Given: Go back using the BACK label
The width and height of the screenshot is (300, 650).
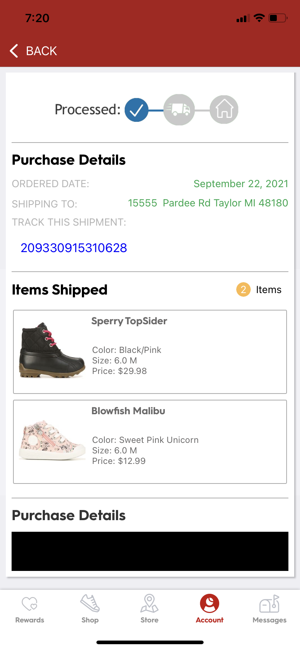Looking at the screenshot, I should click(x=41, y=51).
